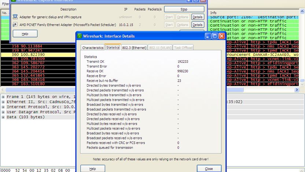This screenshot has width=305, height=172.
Task: Select packet 359 at 97.947245
Action: [x=38, y=50]
